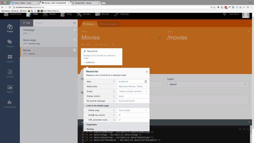Show info for Details page property
Viewport: 254px width, 143px height.
[114, 110]
